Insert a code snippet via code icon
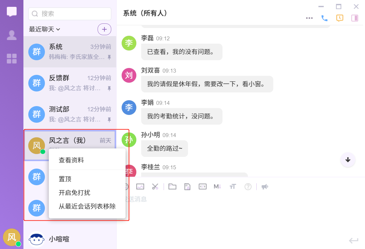 click(202, 187)
